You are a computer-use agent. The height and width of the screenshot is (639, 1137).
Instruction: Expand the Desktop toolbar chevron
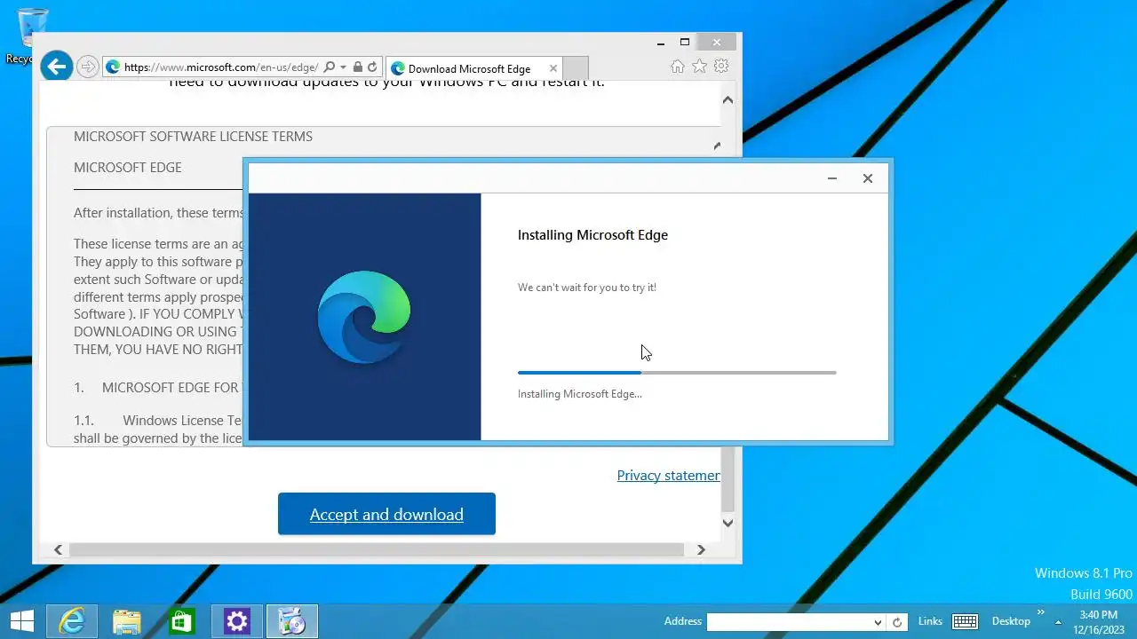1040,613
